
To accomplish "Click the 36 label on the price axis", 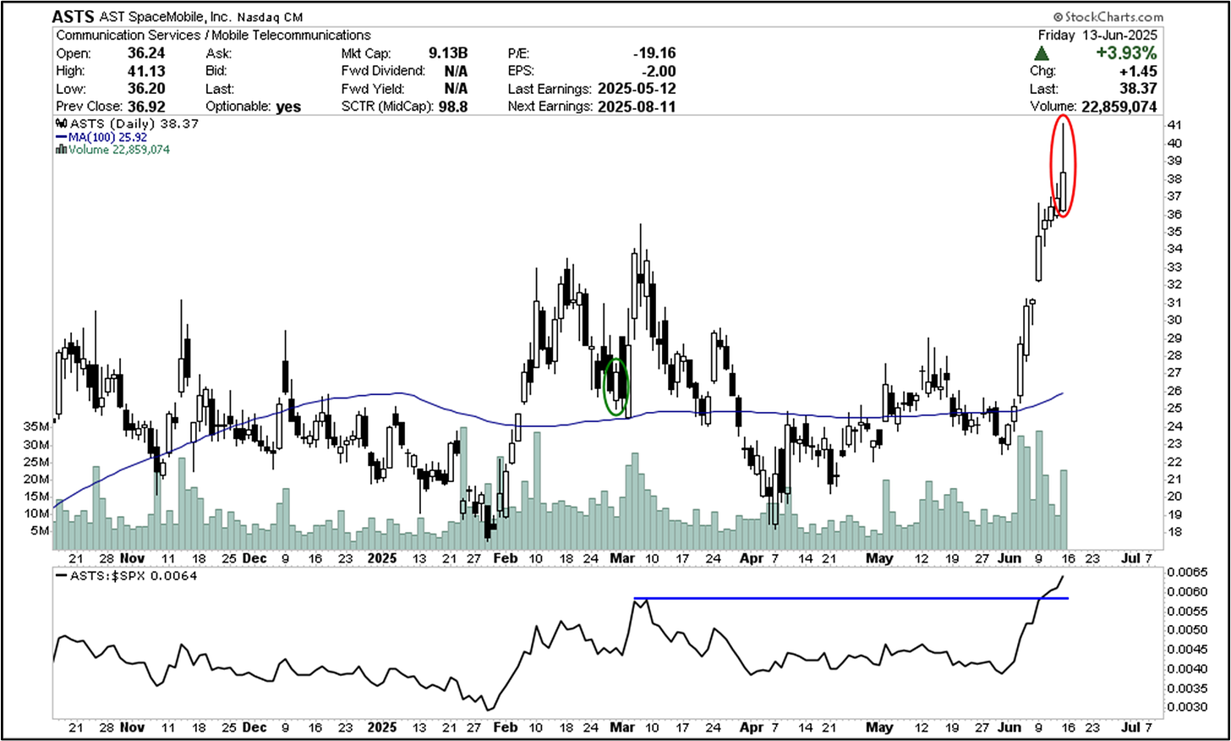I will click(1174, 214).
